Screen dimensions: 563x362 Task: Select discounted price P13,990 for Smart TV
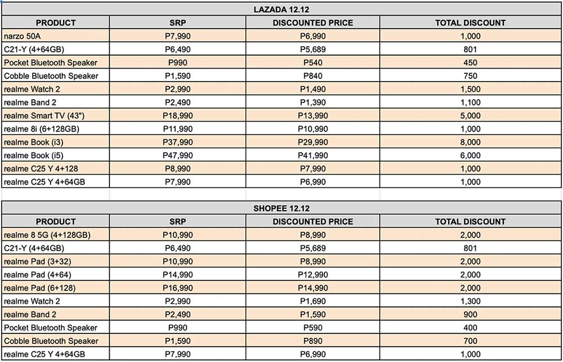click(313, 115)
